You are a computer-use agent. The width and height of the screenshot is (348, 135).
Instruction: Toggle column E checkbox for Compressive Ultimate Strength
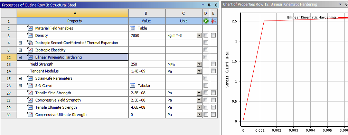point(214,115)
